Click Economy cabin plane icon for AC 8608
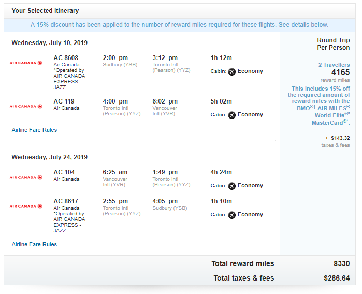Viewport: 362px width, 294px height. tap(231, 71)
